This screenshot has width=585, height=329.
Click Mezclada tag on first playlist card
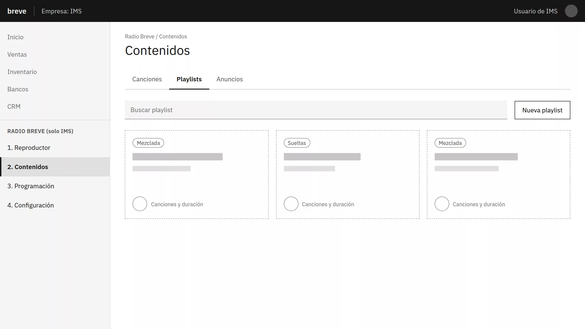(148, 143)
